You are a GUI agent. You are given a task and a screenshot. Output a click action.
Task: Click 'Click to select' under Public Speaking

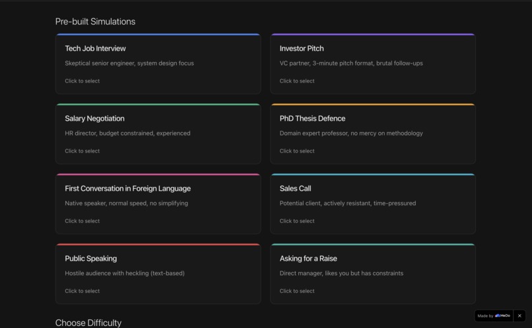point(82,290)
